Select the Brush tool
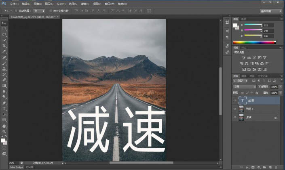 [x=4, y=63]
